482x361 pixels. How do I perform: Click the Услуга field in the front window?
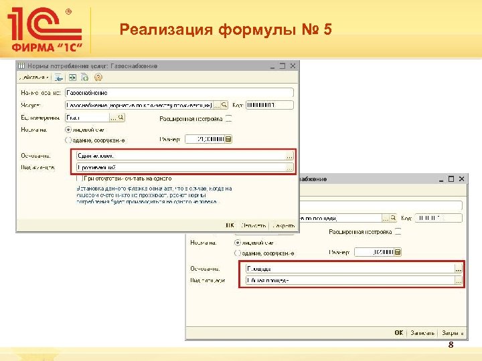coord(139,106)
